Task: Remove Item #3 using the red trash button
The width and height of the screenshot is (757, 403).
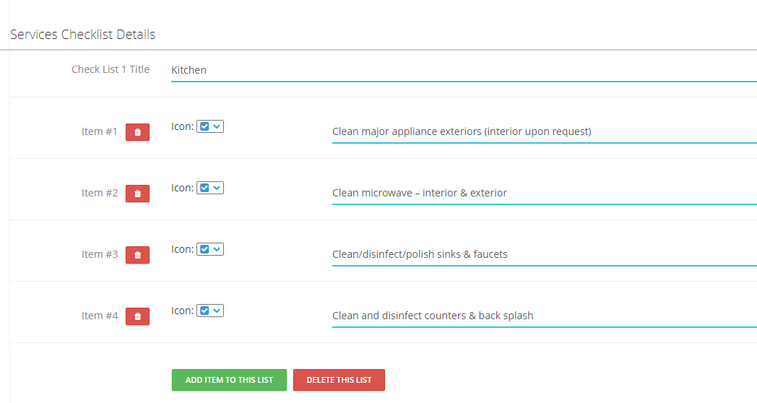Action: [137, 255]
